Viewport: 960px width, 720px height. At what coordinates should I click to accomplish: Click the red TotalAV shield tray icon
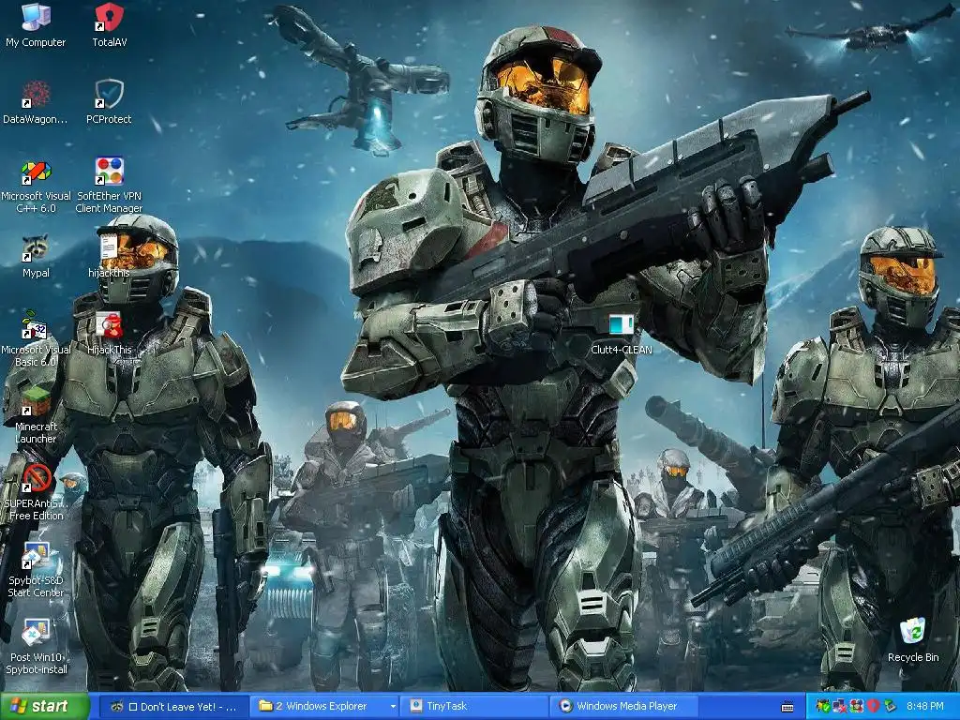873,707
